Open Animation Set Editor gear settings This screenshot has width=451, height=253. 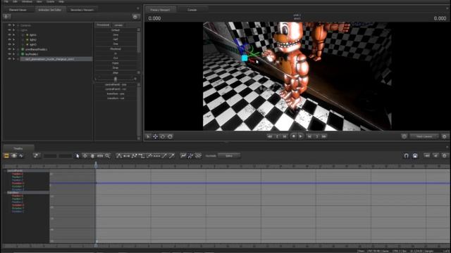[x=135, y=17]
